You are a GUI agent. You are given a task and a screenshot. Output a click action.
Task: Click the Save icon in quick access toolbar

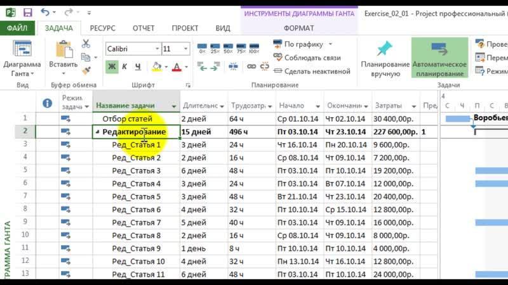pyautogui.click(x=27, y=12)
